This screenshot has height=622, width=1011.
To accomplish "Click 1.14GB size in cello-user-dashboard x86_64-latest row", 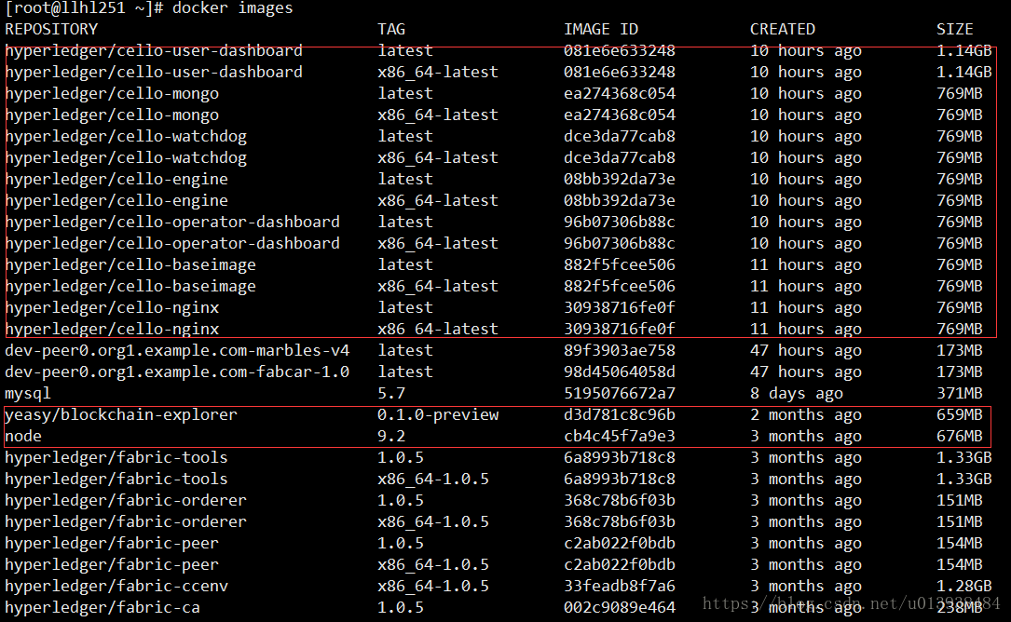I will pos(963,73).
